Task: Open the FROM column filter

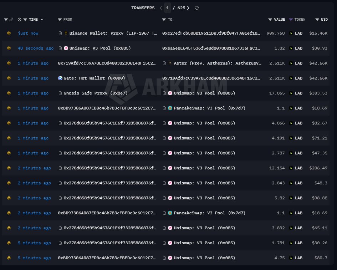Action: click(x=60, y=20)
